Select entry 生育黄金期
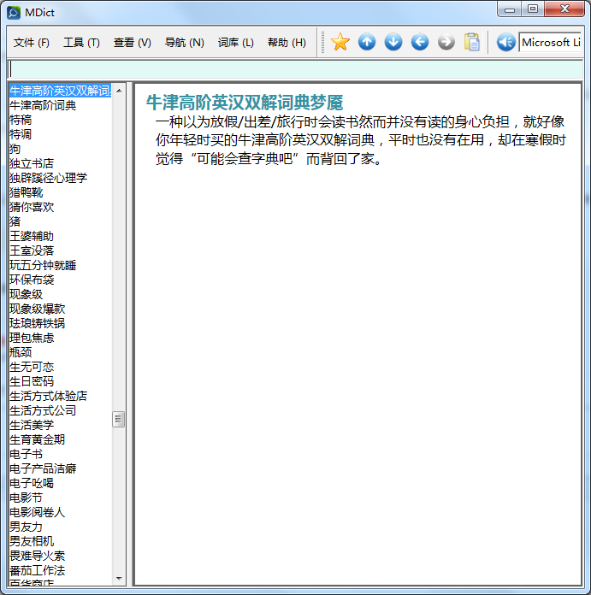591x595 pixels. [x=37, y=439]
